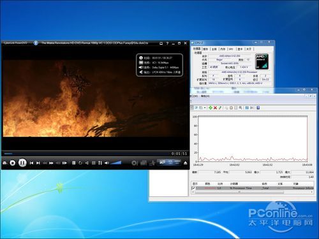Select the first processor tab in CPU-Z
This screenshot has width=319, height=239.
(x=197, y=49)
